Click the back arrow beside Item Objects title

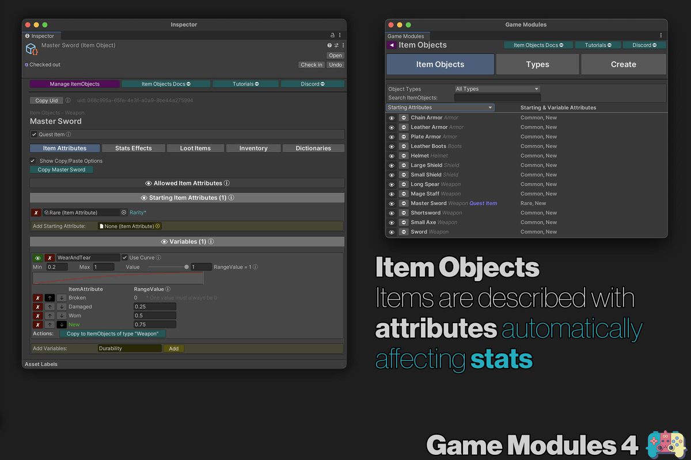[x=392, y=45]
